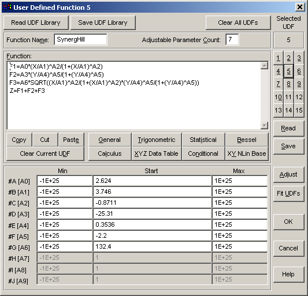Edit Start value 132.4 for A6
Screen dimensions: 308x296
click(x=152, y=247)
